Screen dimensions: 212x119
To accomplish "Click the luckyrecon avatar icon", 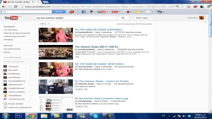I will click(x=201, y=18).
